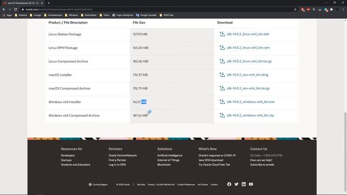
Task: Open Java SE14 download link
Action: 211,160
